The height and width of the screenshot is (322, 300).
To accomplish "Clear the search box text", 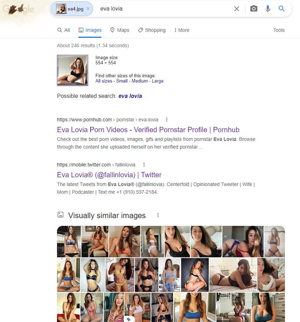I will [237, 9].
